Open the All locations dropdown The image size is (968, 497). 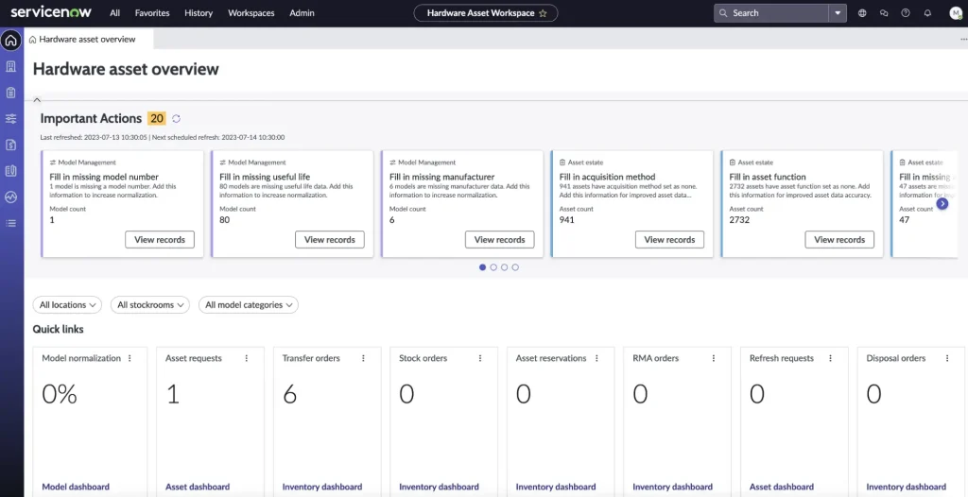point(67,305)
